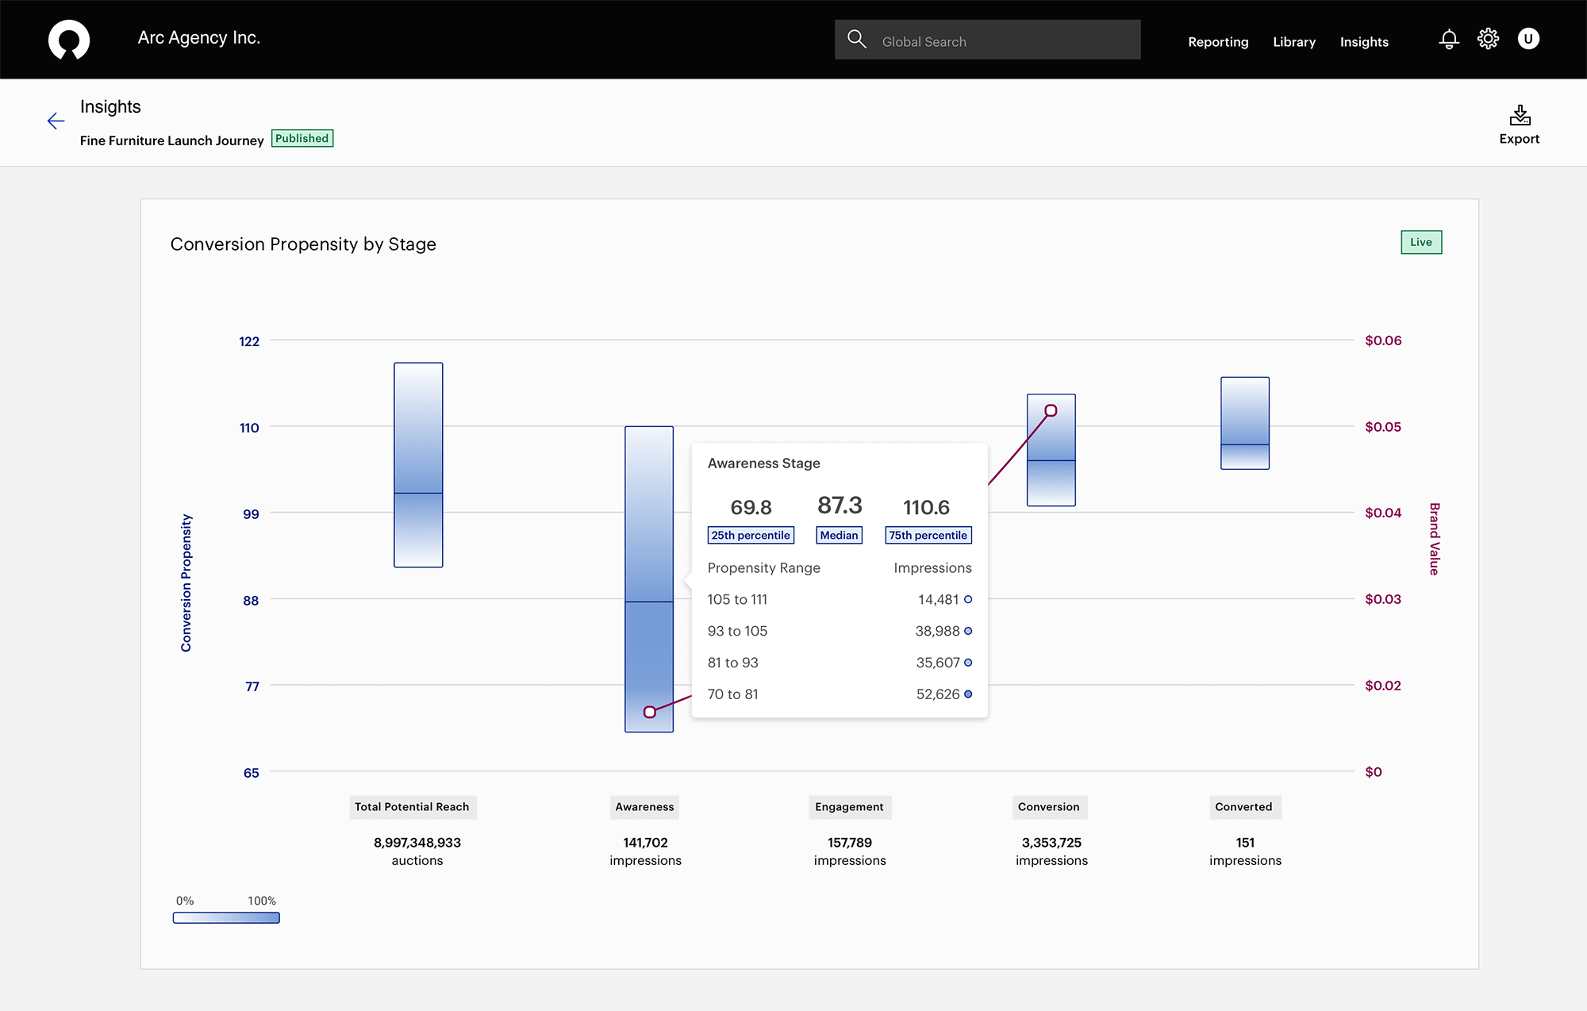
Task: Click the 0% to 100% gradient legend bar
Action: pos(226,917)
